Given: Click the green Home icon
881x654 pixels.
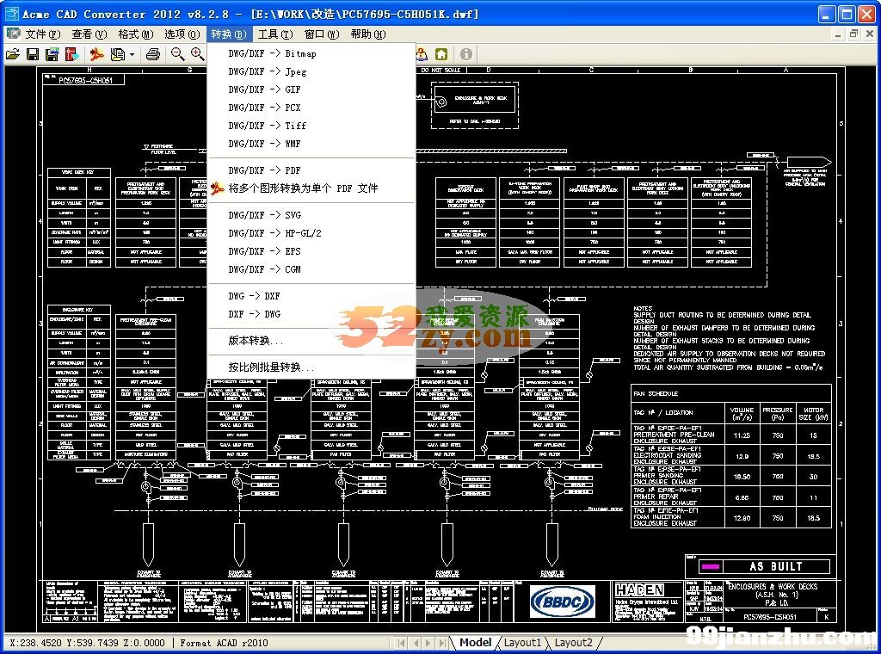Looking at the screenshot, I should (x=441, y=54).
